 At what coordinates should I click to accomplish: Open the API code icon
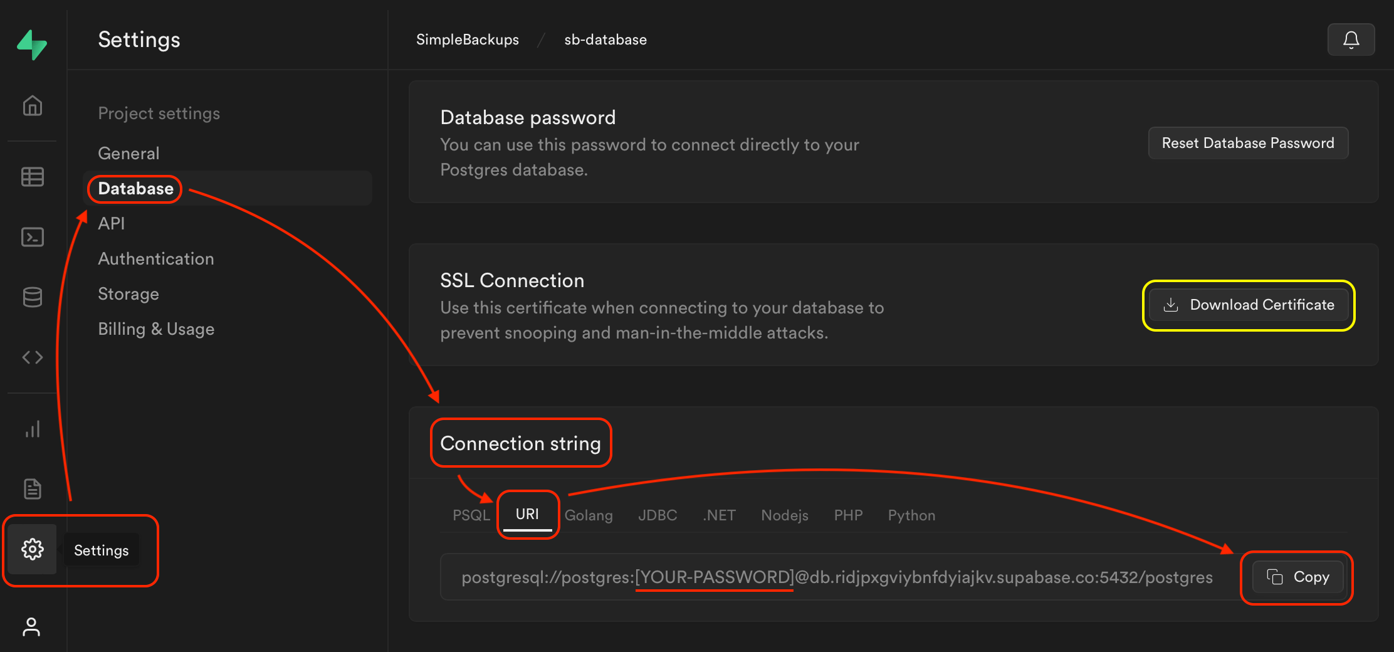(31, 357)
